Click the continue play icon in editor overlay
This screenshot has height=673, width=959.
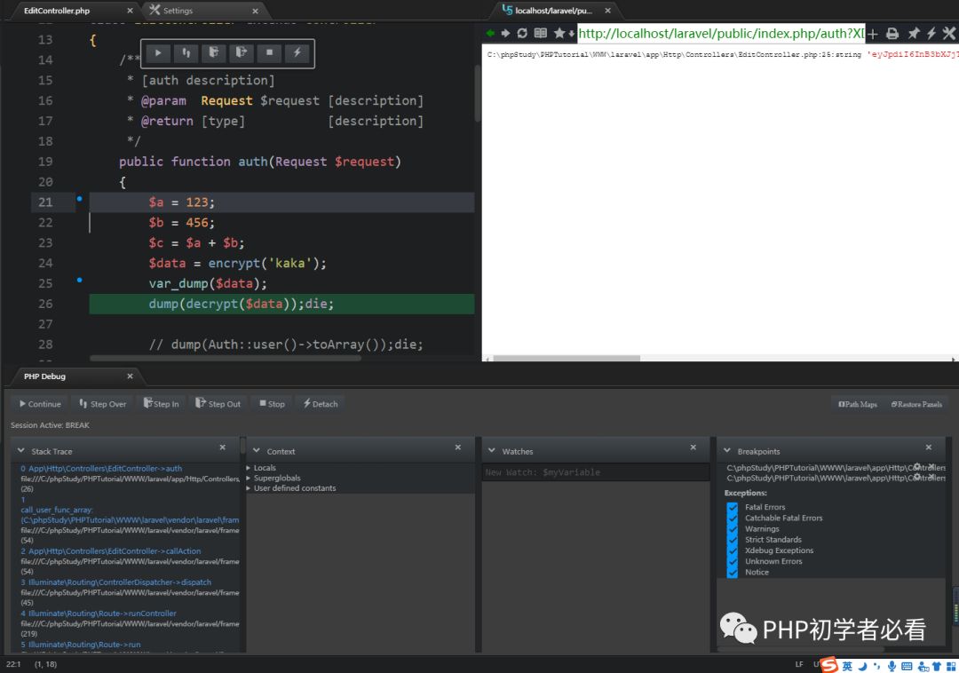point(158,53)
